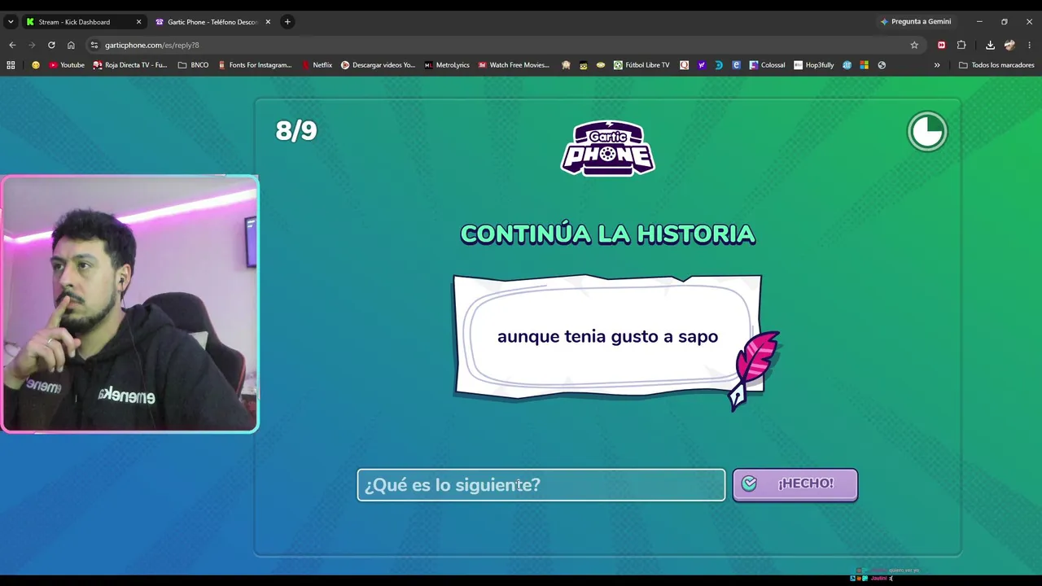Open the purple Yahoo bookmark icon

coord(702,65)
